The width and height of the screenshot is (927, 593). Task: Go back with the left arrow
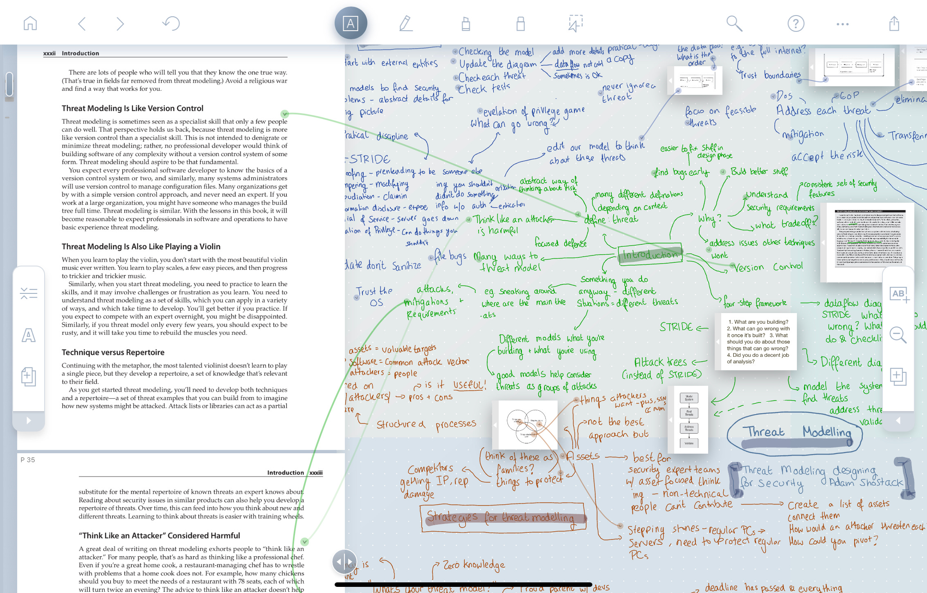82,24
